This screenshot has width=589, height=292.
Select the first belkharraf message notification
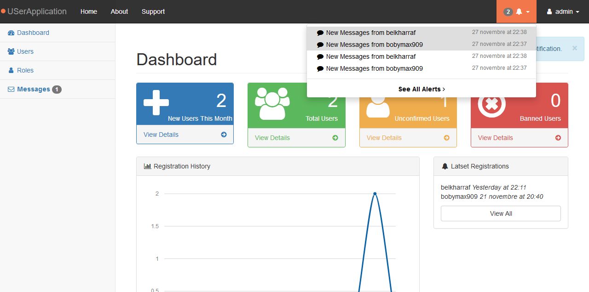coord(422,33)
